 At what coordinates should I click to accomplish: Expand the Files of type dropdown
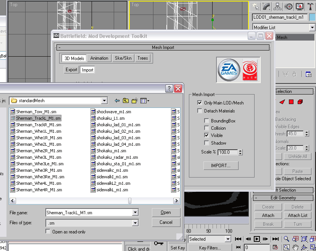[x=135, y=223]
